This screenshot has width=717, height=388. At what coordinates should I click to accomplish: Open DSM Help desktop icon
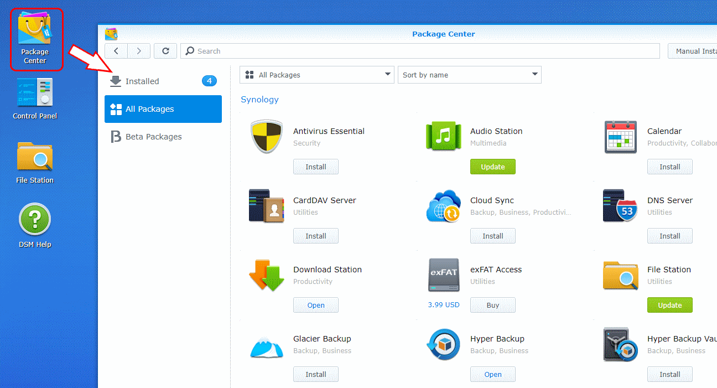[x=35, y=226]
